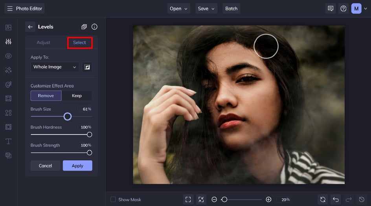Viewport: 371px width, 206px height.
Task: Click the Cancel button
Action: 45,166
